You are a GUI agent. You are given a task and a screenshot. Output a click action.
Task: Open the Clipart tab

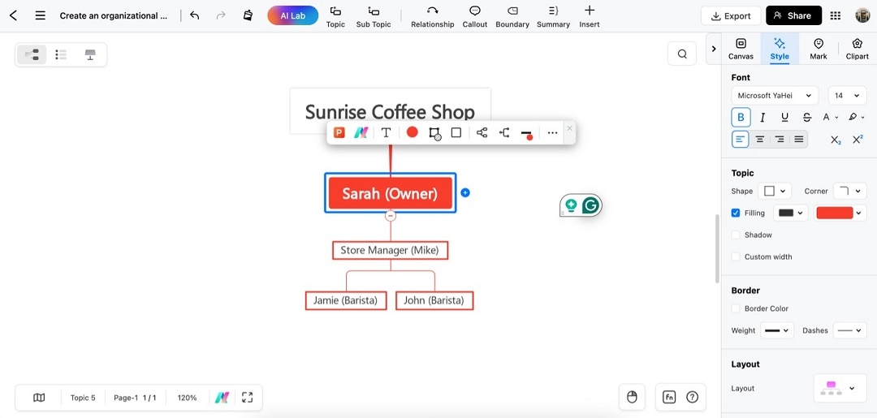pyautogui.click(x=857, y=49)
